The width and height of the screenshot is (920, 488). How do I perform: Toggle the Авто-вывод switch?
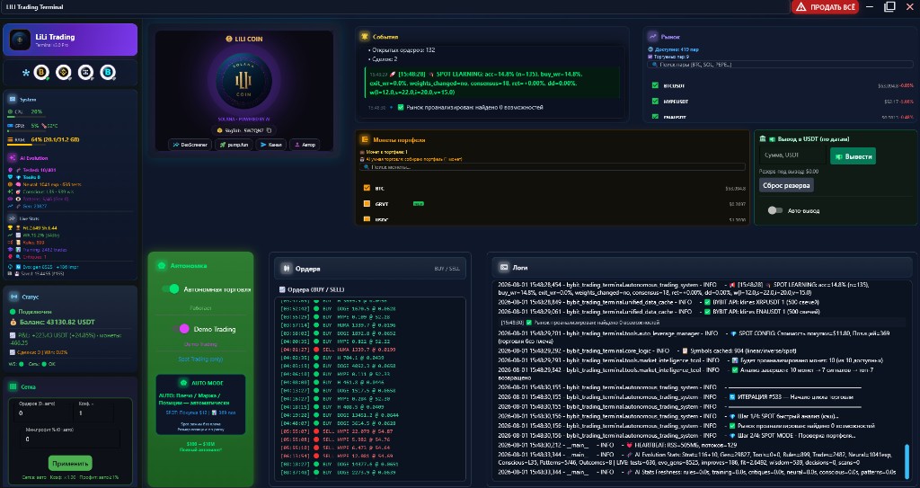click(x=775, y=210)
